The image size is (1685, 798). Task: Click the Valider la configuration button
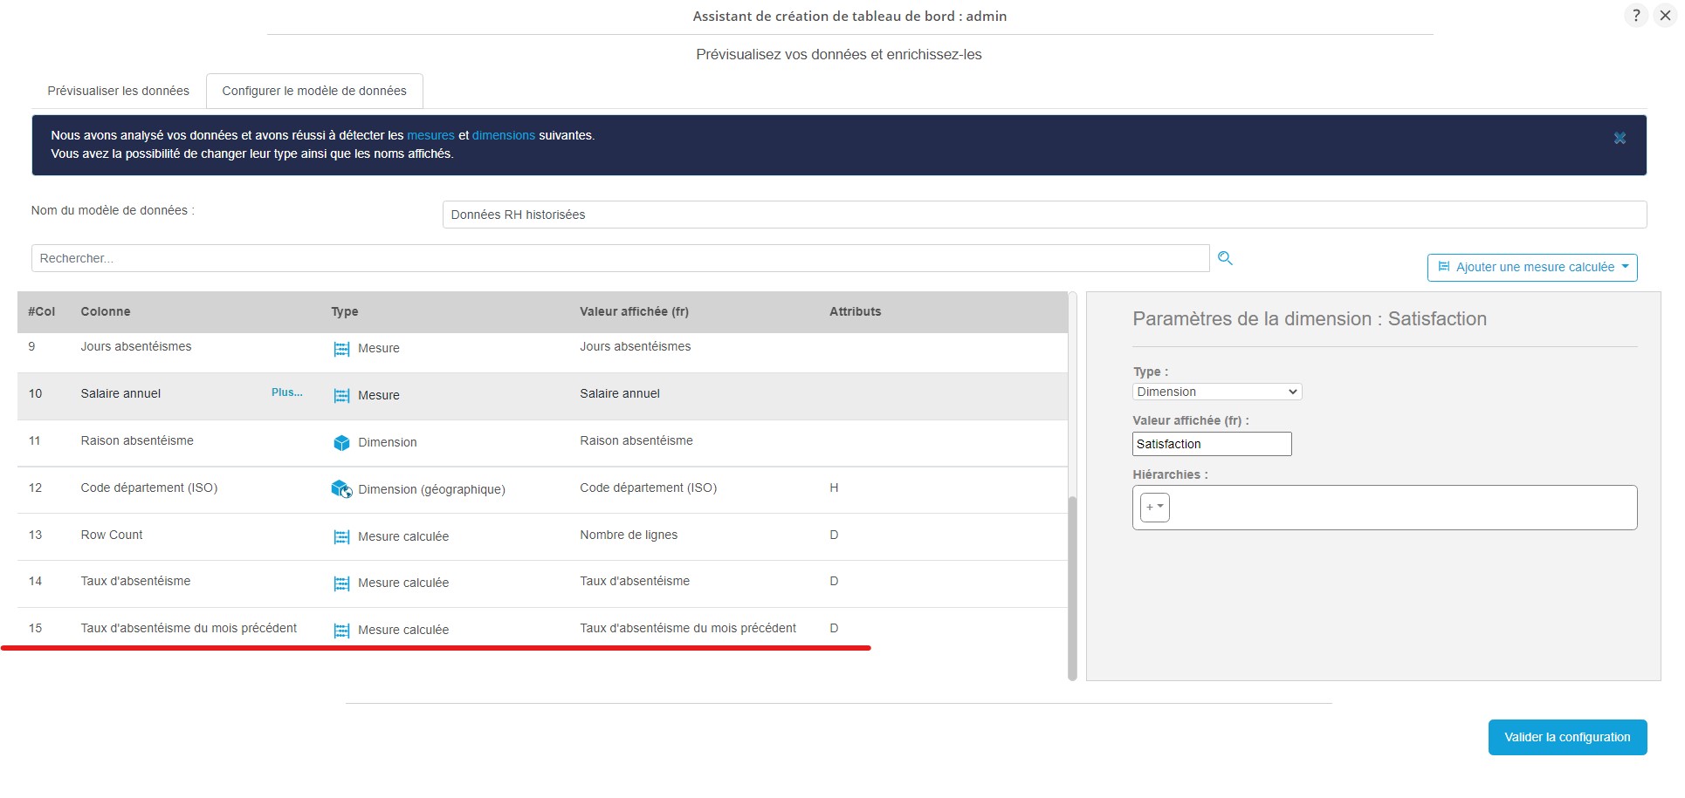click(x=1567, y=737)
